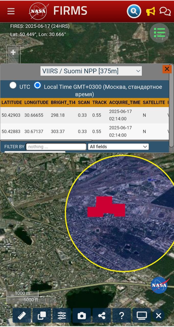174x327 pixels.
Task: Zoom in with the plus button
Action: pos(13,52)
